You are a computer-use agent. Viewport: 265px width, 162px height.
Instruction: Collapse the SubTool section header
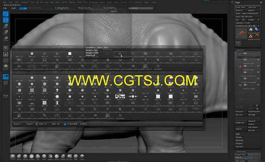(240, 50)
